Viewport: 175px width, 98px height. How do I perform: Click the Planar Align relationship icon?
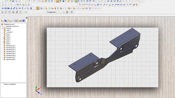click(6, 8)
